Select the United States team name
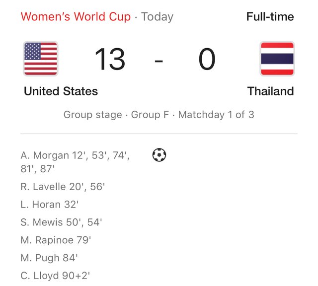This screenshot has height=286, width=318. [x=61, y=91]
